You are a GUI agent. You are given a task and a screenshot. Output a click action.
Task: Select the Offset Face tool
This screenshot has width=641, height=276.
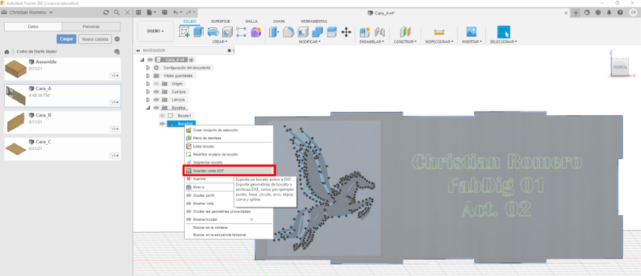(x=332, y=32)
